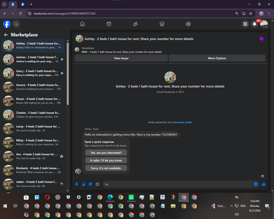Open Misty conversation in chat list

(33, 142)
